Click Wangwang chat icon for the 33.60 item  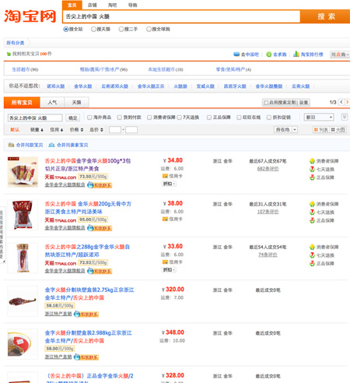(100, 271)
